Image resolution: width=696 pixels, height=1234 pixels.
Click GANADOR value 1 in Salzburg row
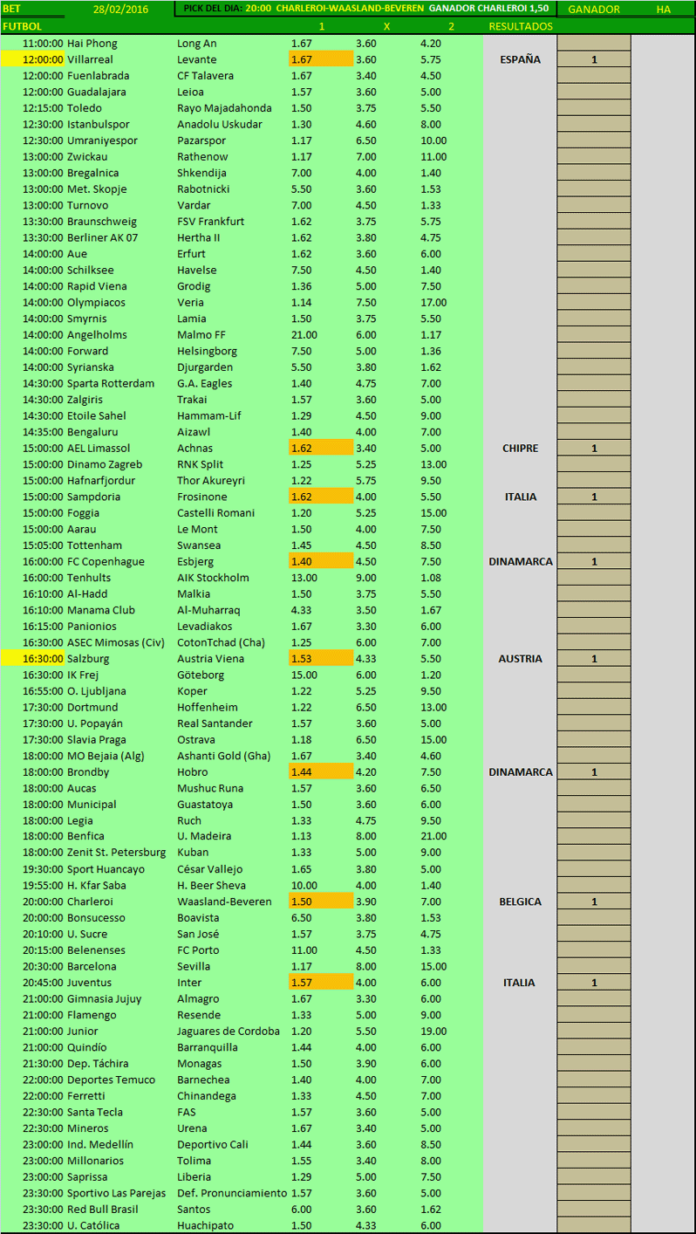[x=594, y=658]
